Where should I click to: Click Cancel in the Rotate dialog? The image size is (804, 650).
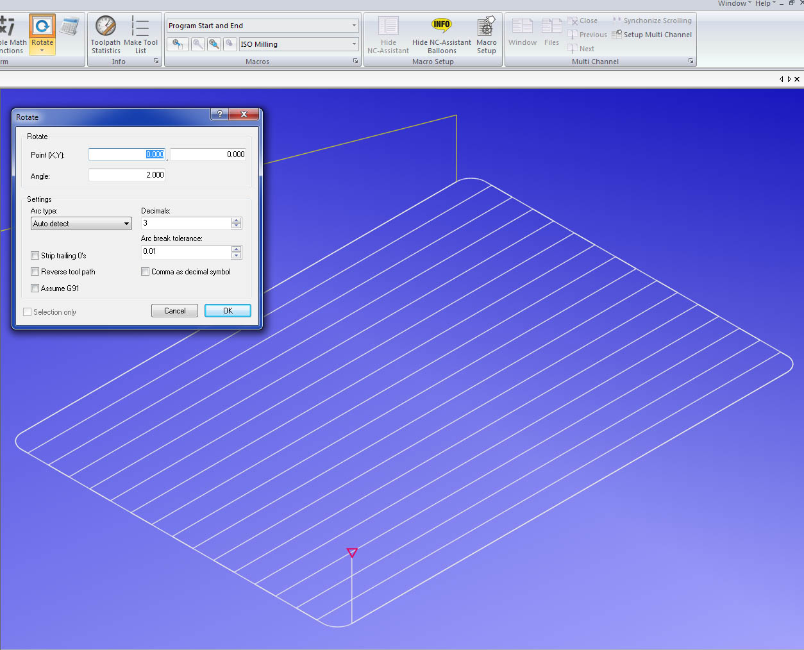174,310
